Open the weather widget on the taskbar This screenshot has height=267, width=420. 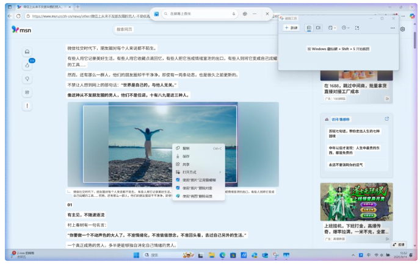[23, 255]
